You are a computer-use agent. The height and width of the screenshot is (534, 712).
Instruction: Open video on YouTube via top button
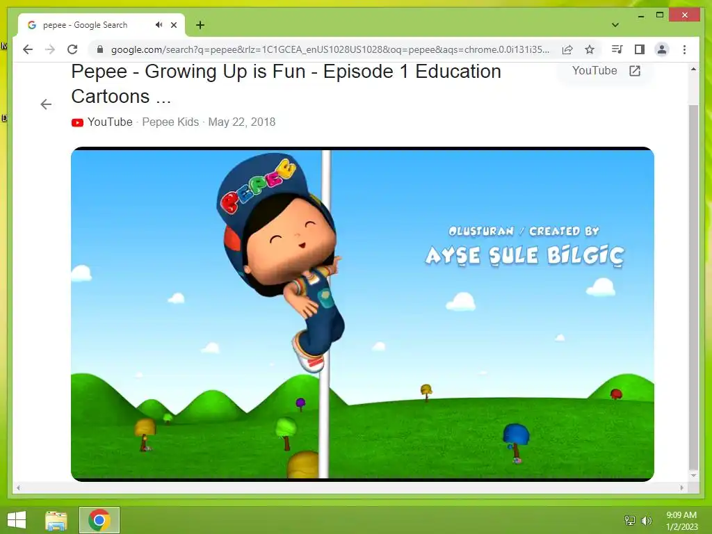tap(606, 71)
